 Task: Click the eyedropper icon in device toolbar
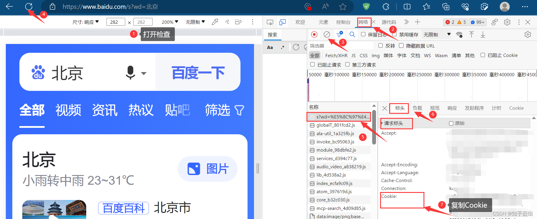point(215,22)
